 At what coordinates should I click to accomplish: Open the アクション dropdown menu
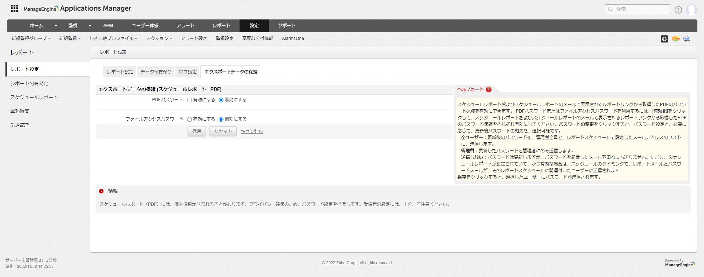[159, 39]
